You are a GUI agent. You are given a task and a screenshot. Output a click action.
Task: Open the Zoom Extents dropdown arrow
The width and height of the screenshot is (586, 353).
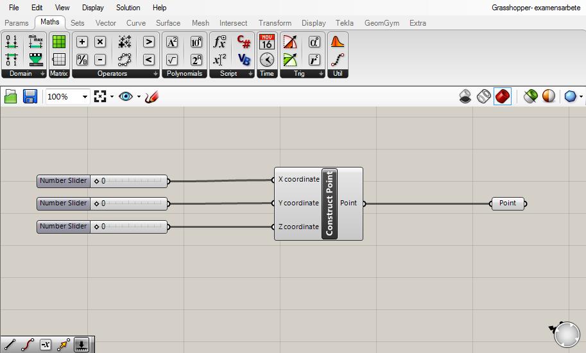(112, 97)
